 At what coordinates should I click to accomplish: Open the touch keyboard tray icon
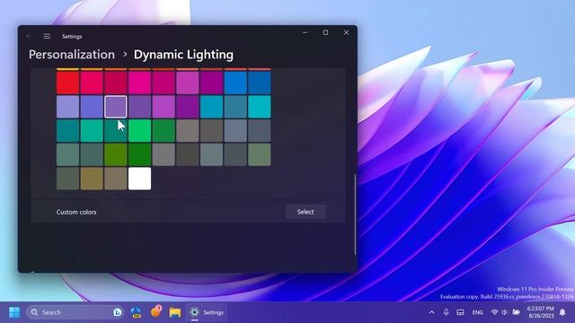point(460,312)
